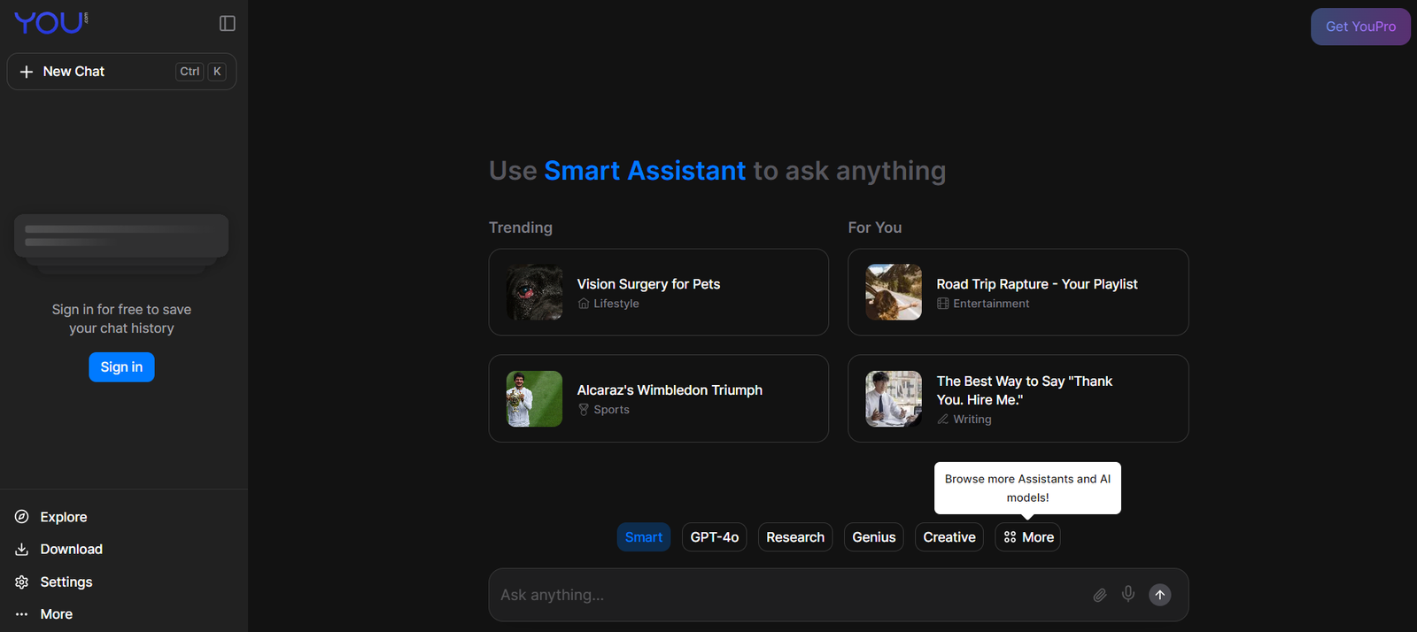Expand More assistants and AI models
Screen dimensions: 1417x632
coord(1027,537)
